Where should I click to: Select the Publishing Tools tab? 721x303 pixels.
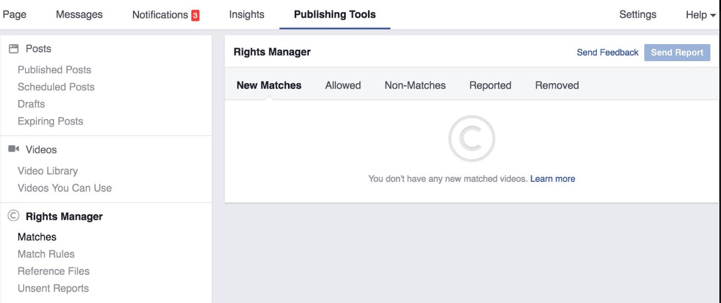click(x=335, y=15)
